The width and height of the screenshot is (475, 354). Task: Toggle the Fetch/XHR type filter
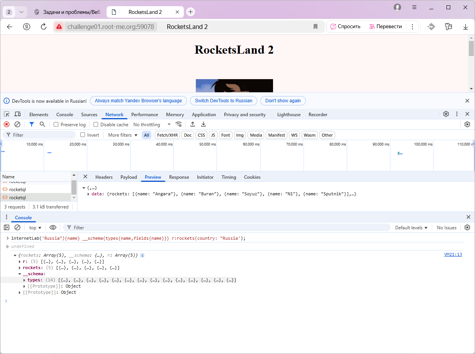click(168, 135)
